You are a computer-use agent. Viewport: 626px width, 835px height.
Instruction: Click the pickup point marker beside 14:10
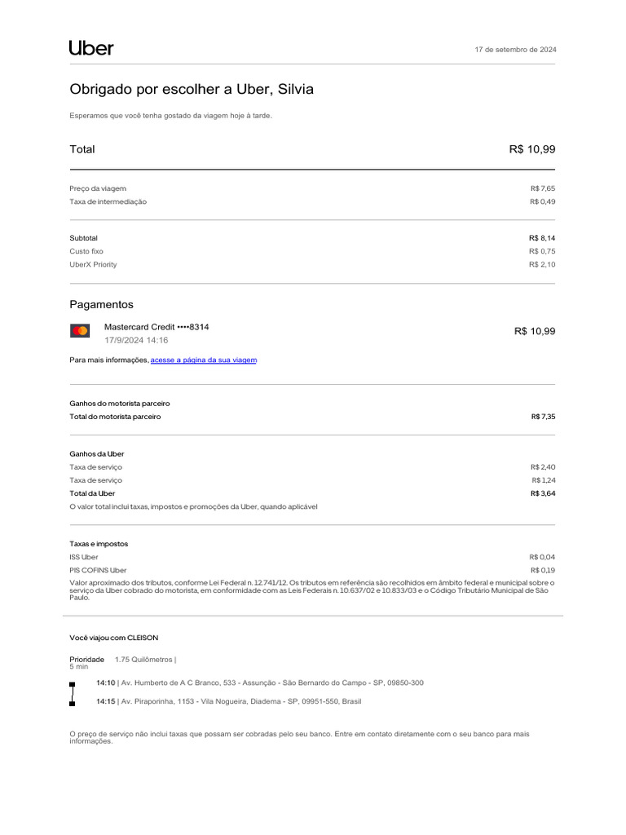72,684
